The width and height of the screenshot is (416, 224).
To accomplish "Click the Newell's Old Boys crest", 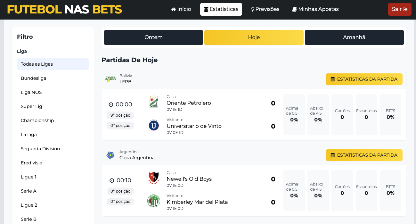I will click(154, 178).
